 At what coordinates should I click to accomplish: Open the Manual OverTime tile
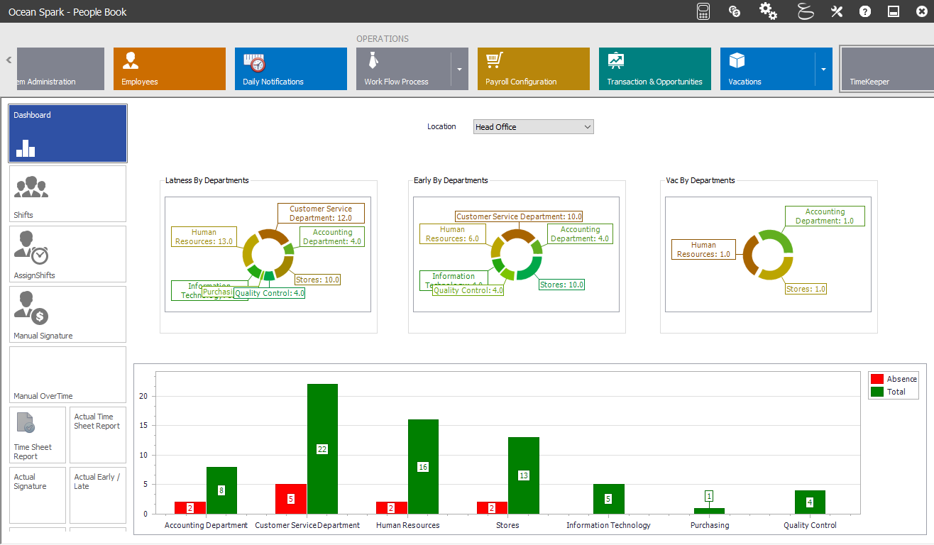pos(68,375)
